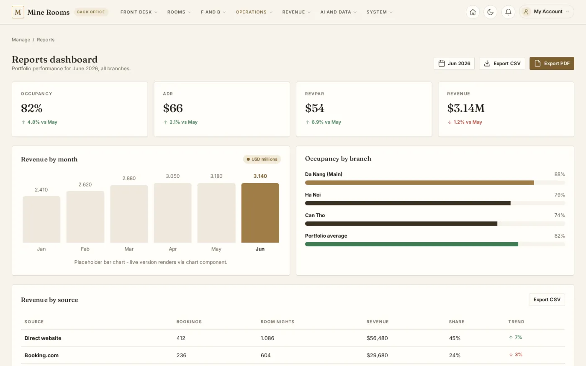
Task: Open notifications bell icon
Action: click(x=508, y=12)
